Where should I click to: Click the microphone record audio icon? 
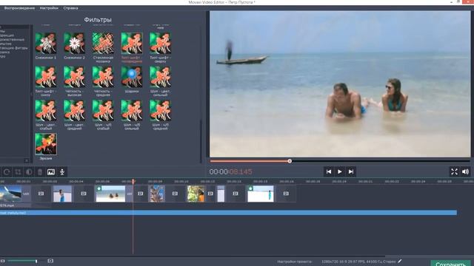(x=62, y=172)
